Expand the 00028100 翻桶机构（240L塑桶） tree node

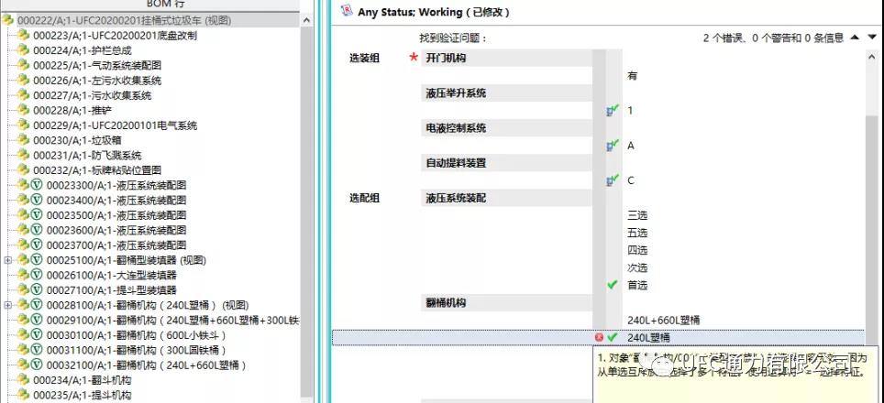[x=8, y=305]
